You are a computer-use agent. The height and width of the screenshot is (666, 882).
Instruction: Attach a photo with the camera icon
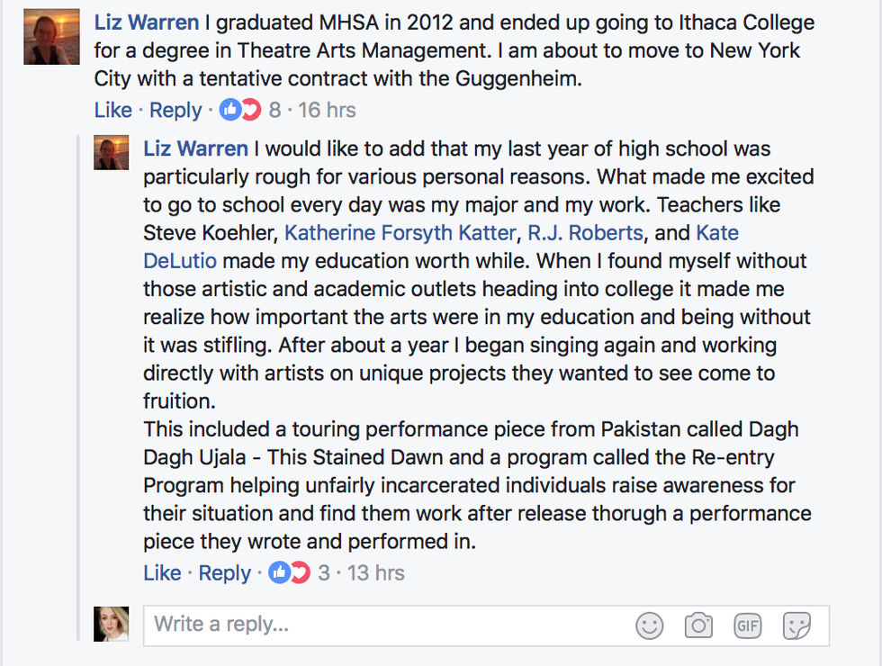coord(698,625)
